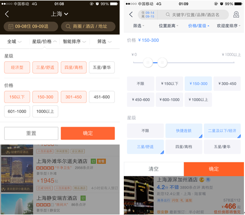Open 上海源深加州酒店 listing title
Image resolution: width=245 pixels, height=215 pixels.
point(177,179)
